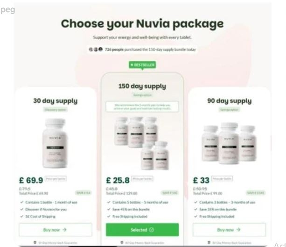This screenshot has height=247, width=286.
Task: Click the customer avatars beside 726 people
Action: pyautogui.click(x=96, y=50)
